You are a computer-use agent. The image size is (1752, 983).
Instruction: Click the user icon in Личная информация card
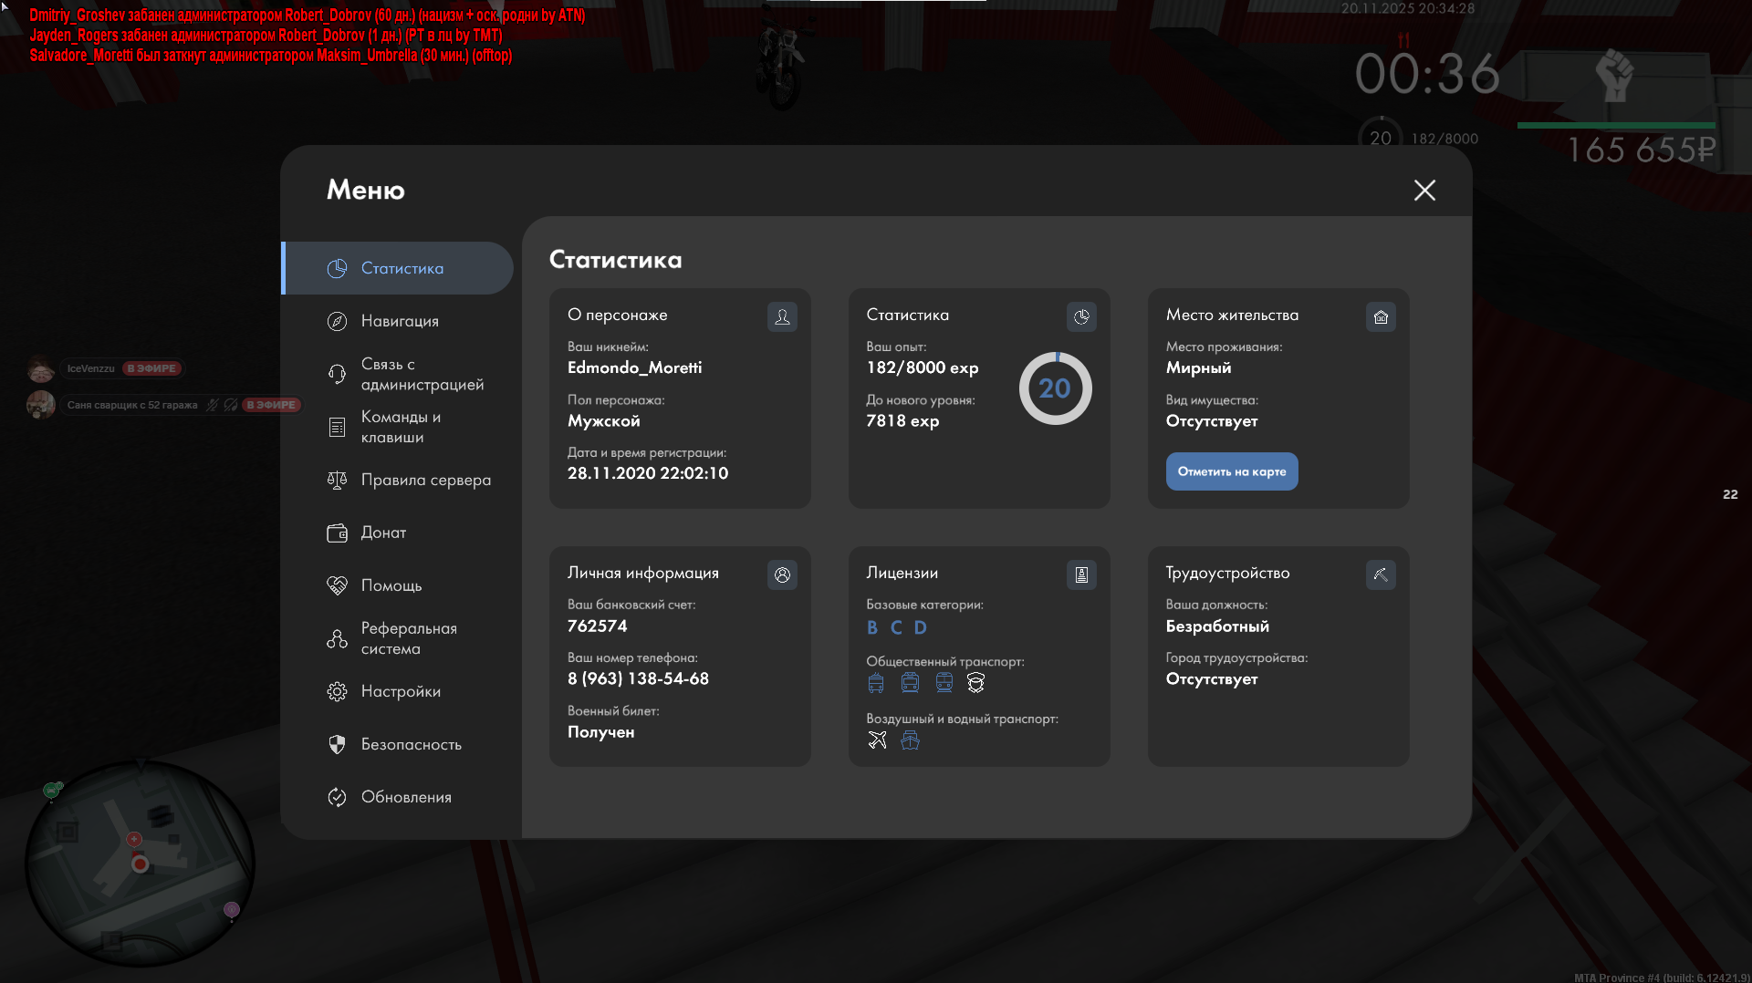[782, 574]
